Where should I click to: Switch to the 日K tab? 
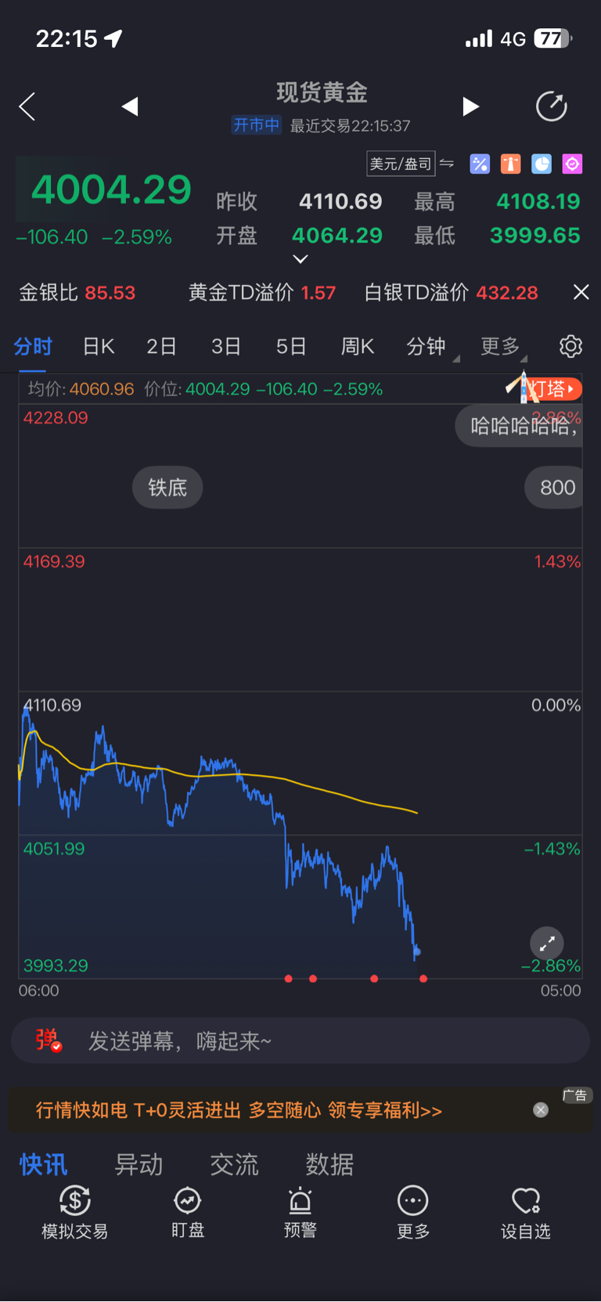coord(99,346)
